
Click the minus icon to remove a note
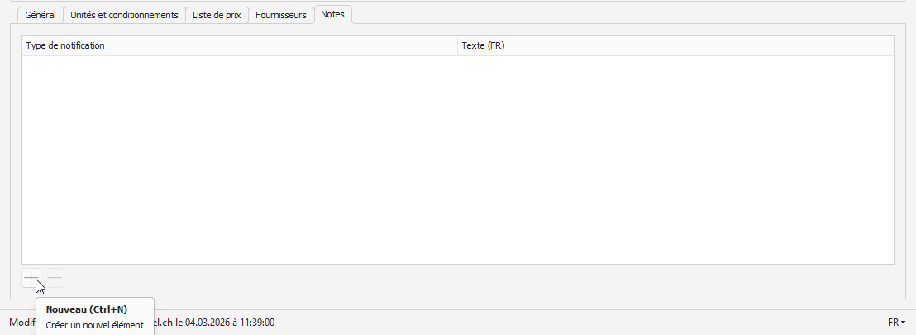tap(55, 279)
